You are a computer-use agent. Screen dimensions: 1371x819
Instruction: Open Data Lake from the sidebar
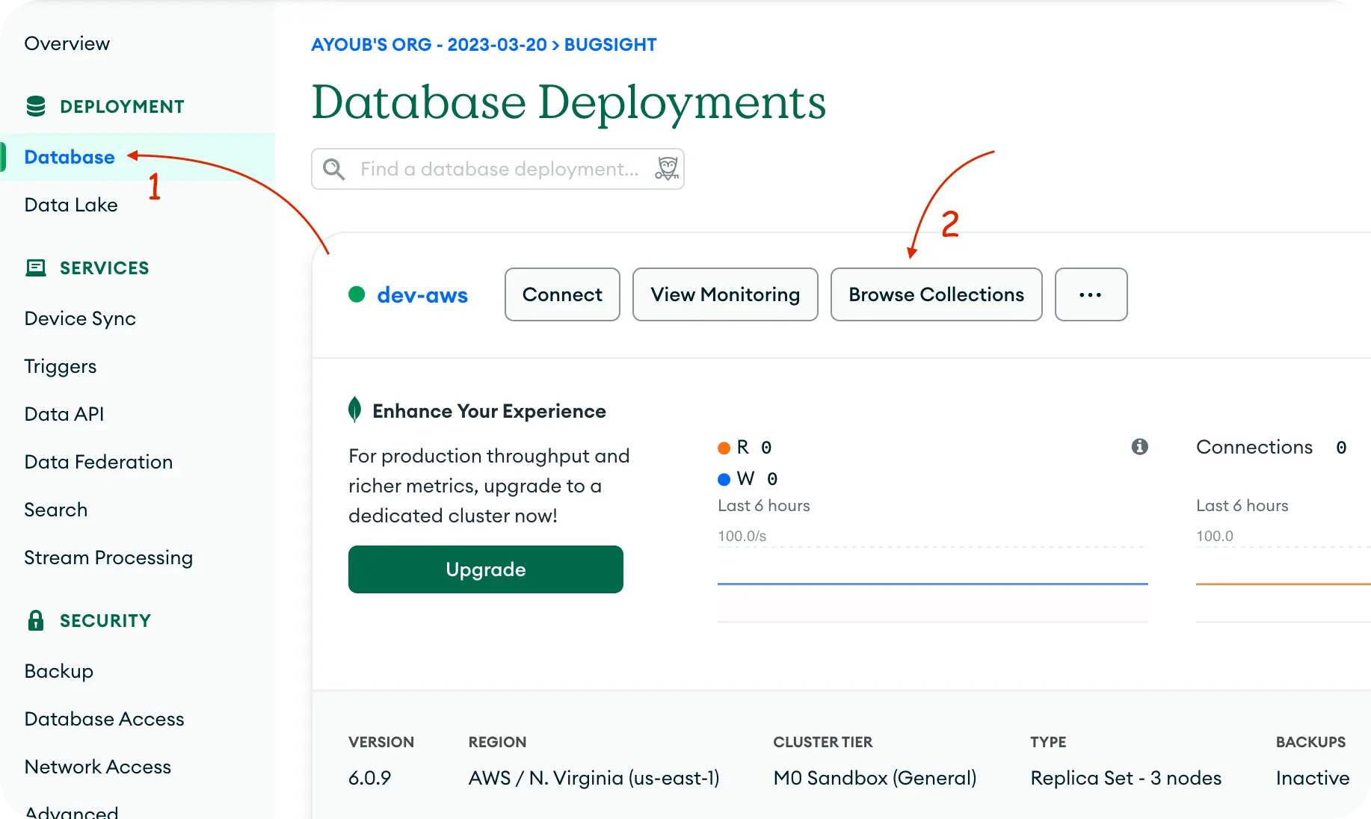71,205
